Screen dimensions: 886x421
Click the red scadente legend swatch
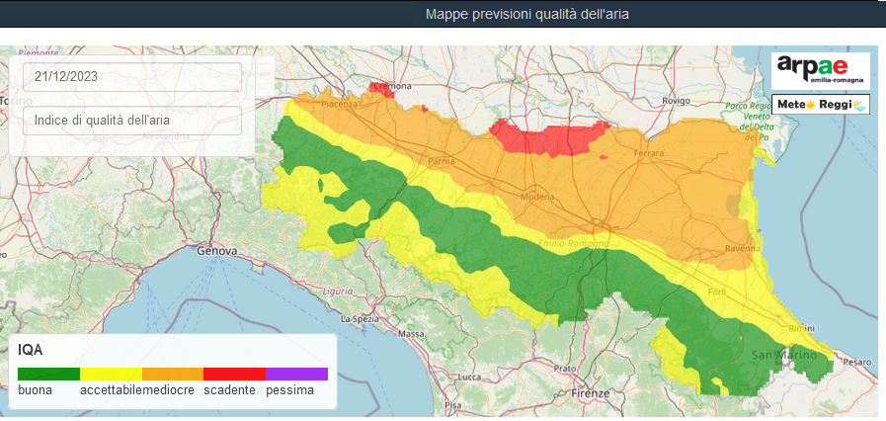click(x=234, y=374)
